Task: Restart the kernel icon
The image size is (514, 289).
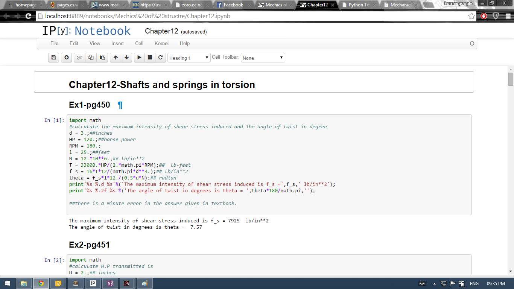Action: point(161,58)
